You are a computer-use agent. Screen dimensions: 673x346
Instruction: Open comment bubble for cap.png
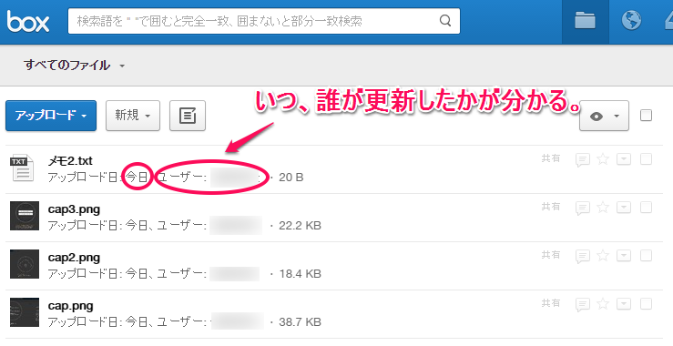pos(583,305)
